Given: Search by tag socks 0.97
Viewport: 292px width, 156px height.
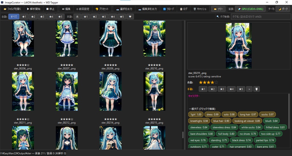Looking at the screenshot, I should click(x=267, y=114).
